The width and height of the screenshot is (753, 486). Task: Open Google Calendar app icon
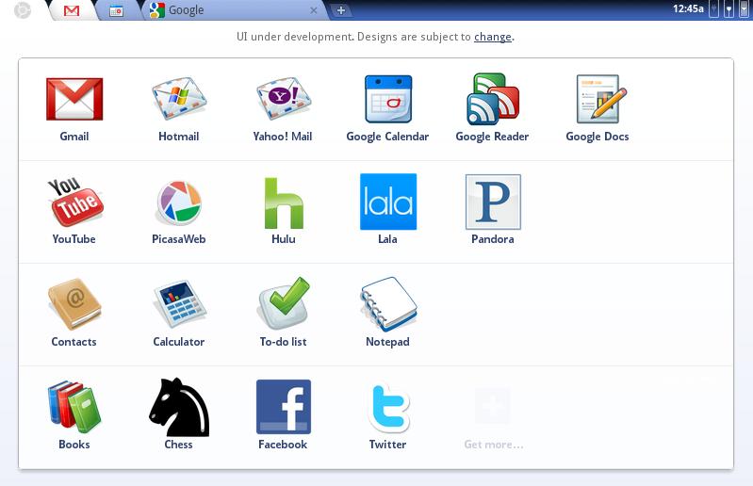pos(388,99)
